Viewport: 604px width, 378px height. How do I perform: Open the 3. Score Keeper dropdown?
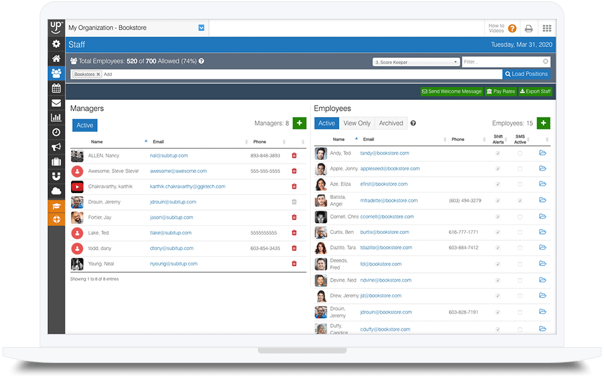pyautogui.click(x=415, y=61)
